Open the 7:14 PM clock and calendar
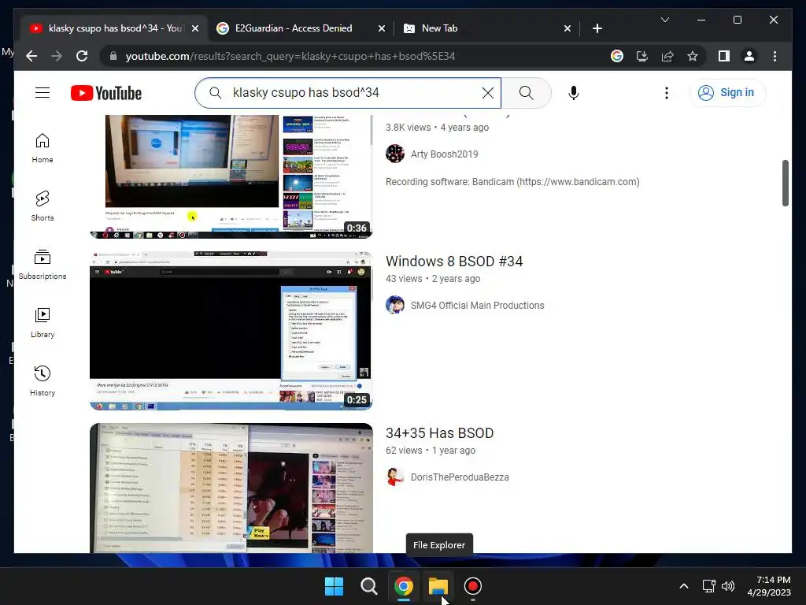The height and width of the screenshot is (605, 806). 769,586
